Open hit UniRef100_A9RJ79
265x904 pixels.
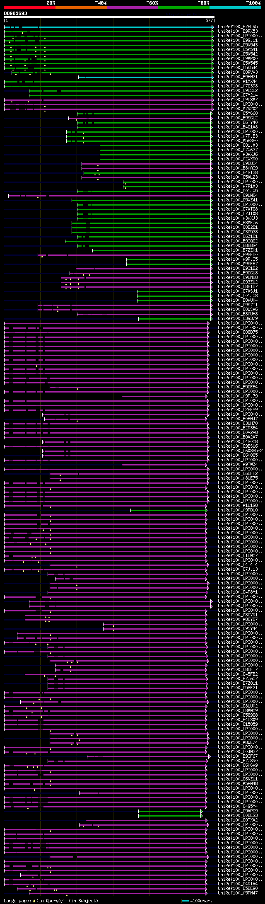point(238,396)
